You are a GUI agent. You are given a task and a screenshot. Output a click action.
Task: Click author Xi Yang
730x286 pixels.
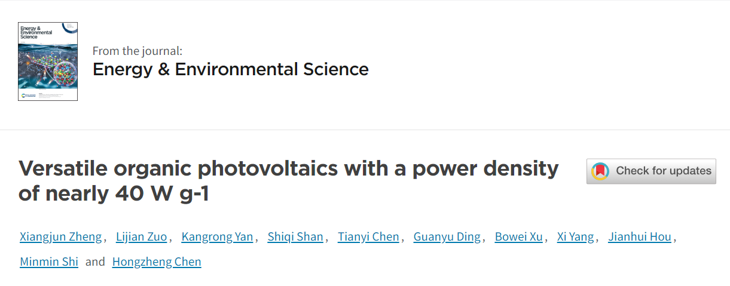[576, 237]
